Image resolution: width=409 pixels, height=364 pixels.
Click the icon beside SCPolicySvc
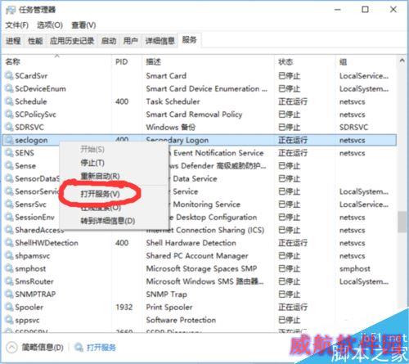click(10, 115)
